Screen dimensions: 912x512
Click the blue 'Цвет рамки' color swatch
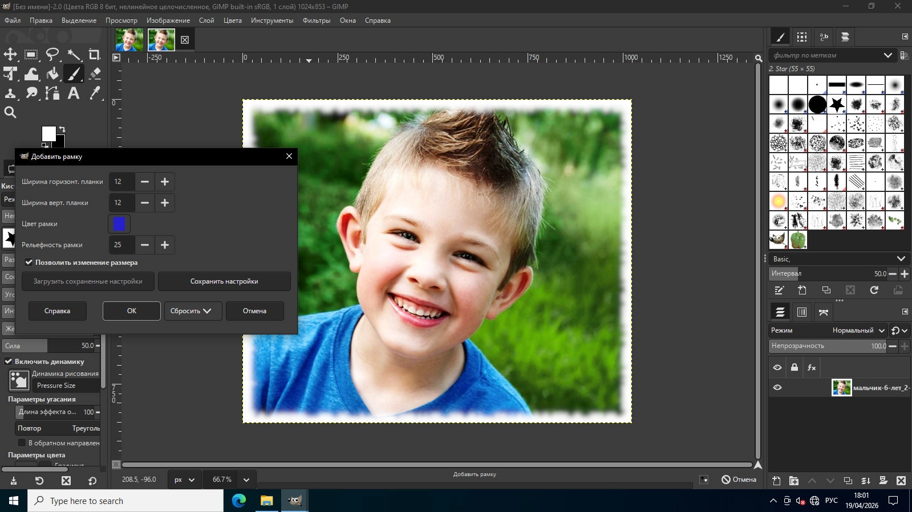pyautogui.click(x=119, y=224)
